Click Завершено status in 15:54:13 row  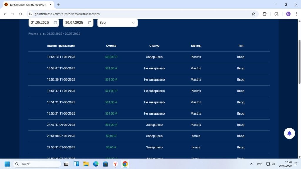point(154,57)
